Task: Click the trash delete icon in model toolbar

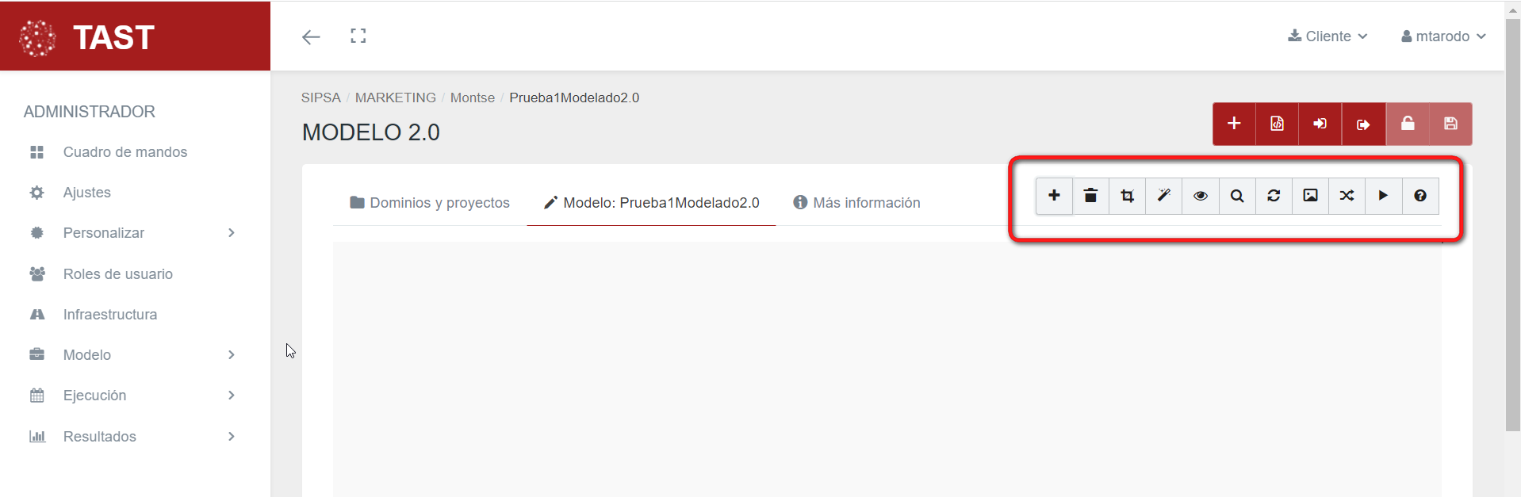Action: pos(1090,196)
